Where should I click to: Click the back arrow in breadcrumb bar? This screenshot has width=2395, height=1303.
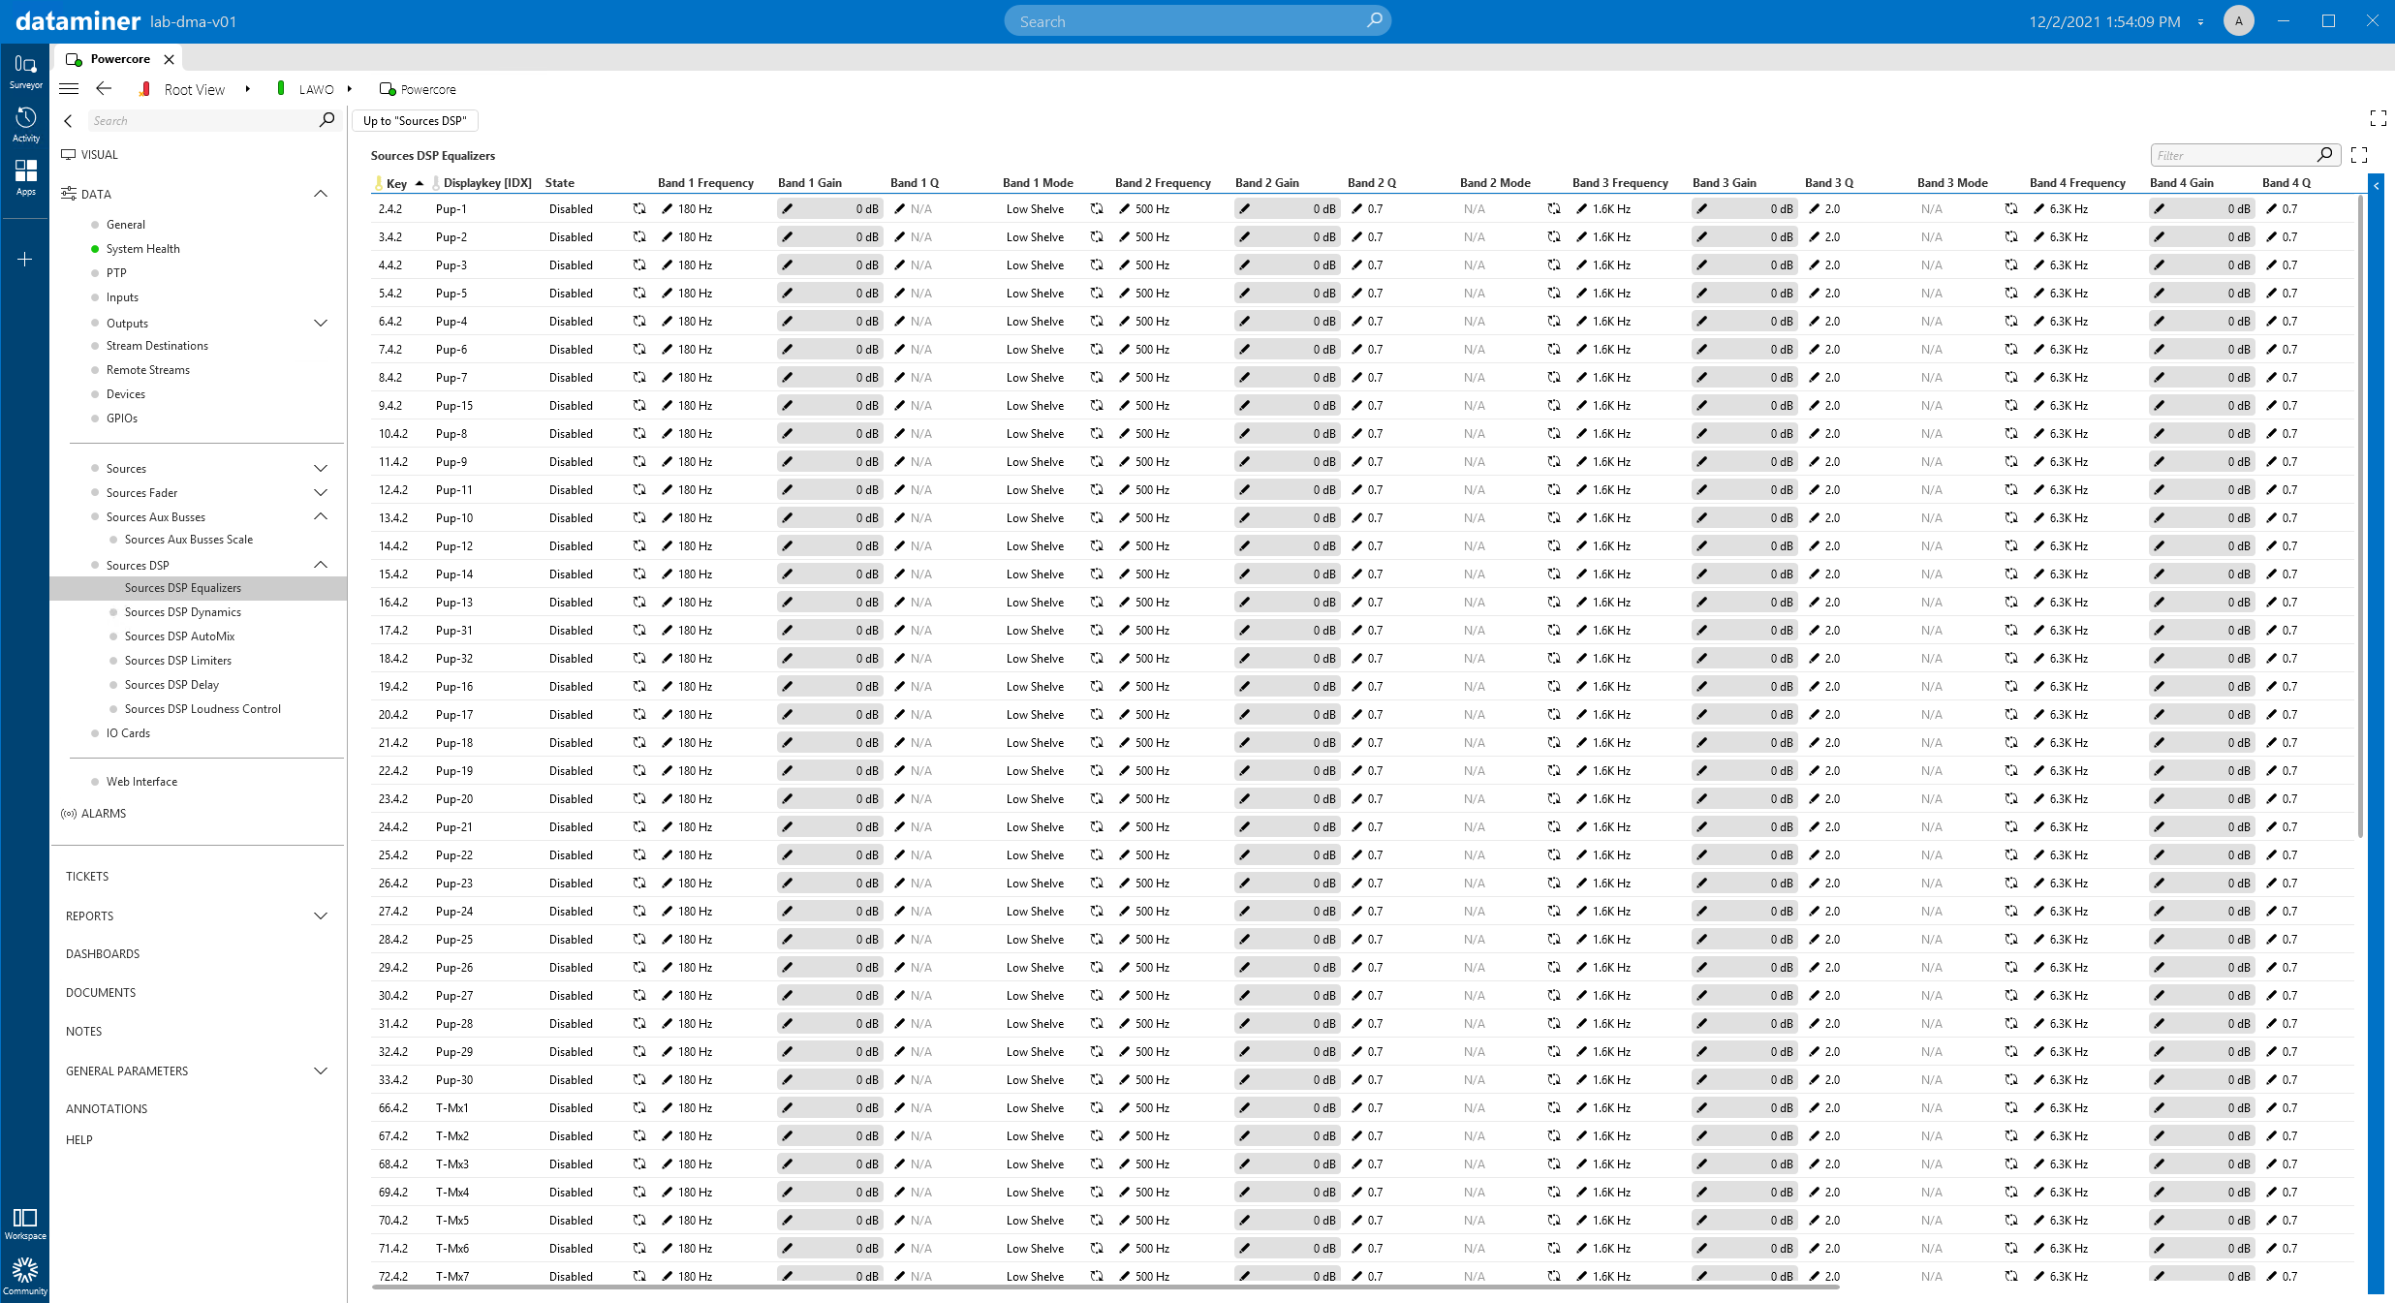(x=104, y=89)
